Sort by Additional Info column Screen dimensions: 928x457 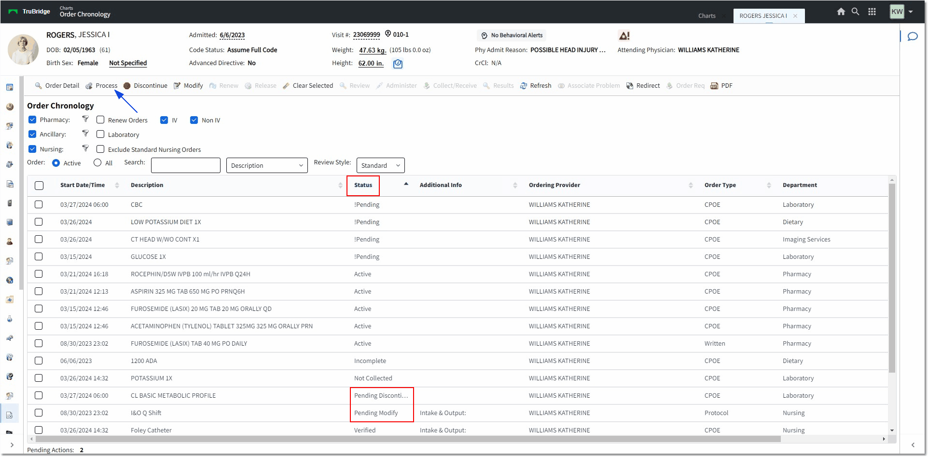[441, 185]
